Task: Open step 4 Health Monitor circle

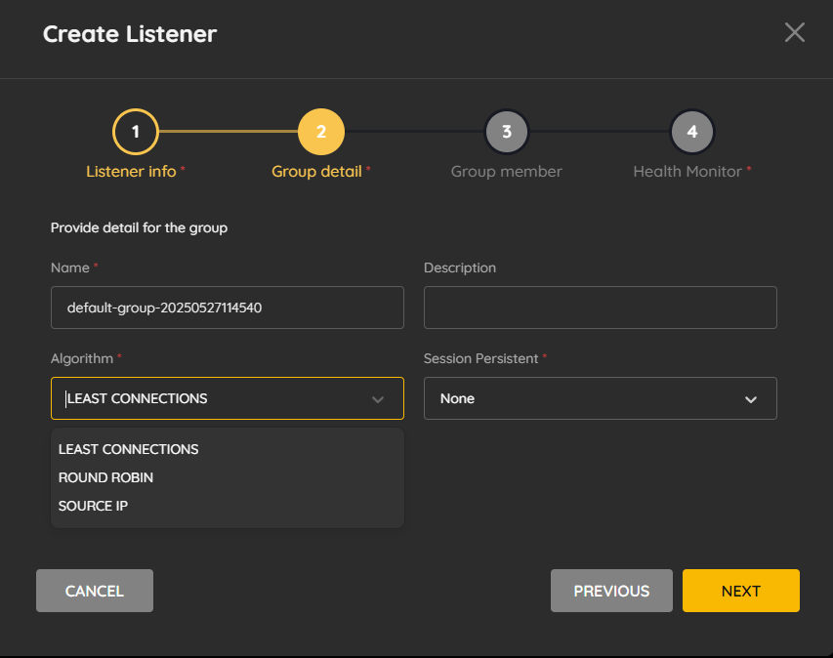Action: click(x=691, y=132)
